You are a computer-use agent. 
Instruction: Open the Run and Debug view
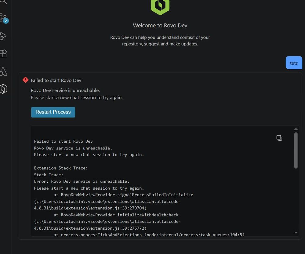pos(3,36)
